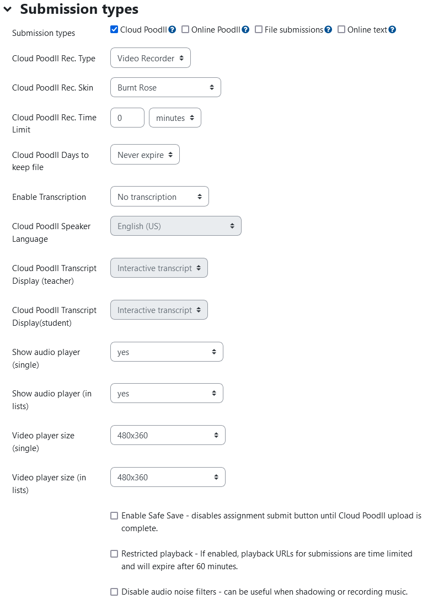
Task: Click the recording time limit input field
Action: (x=127, y=117)
